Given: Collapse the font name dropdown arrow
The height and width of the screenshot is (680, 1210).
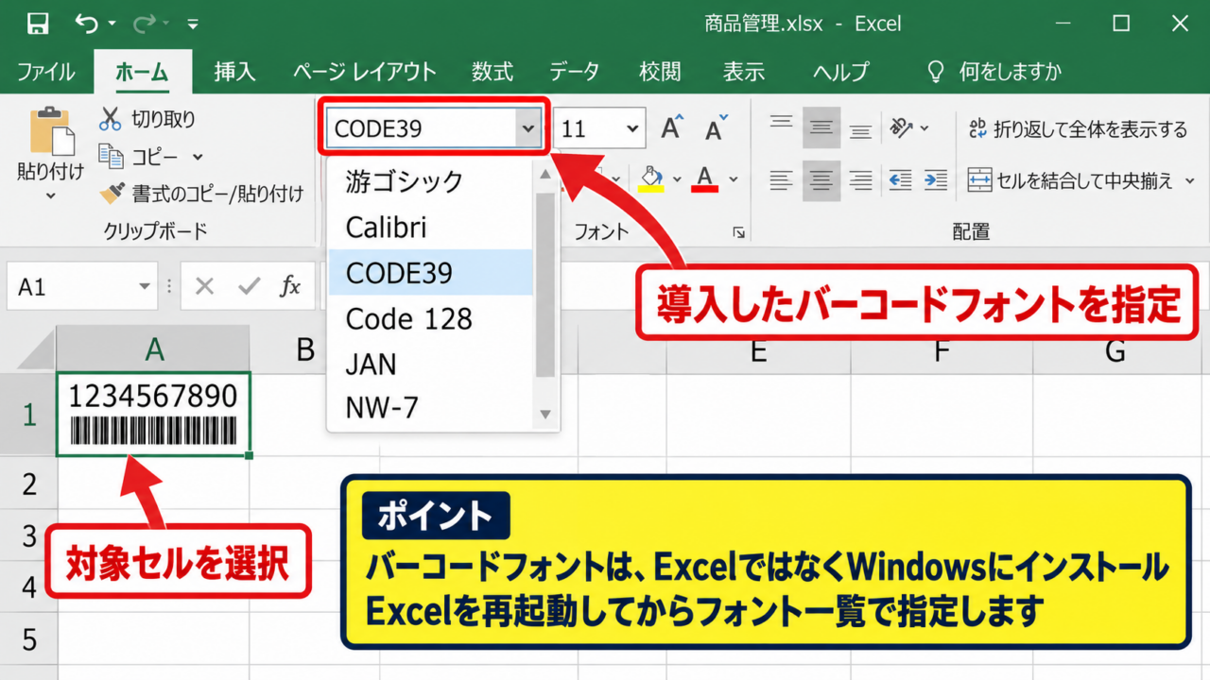Looking at the screenshot, I should click(x=527, y=128).
